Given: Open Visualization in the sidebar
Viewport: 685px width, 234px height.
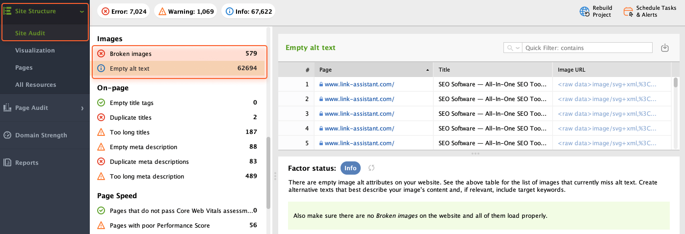Looking at the screenshot, I should point(35,50).
